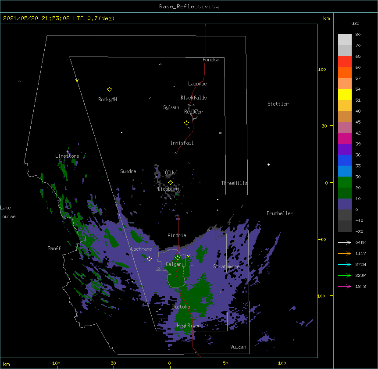Viewport: 378px width, 369px height.
Task: Click the Innisfail city label
Action: pyautogui.click(x=182, y=143)
